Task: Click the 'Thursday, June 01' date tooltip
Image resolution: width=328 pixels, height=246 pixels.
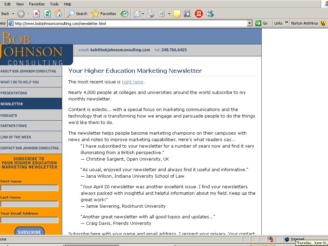Action: [x=312, y=243]
